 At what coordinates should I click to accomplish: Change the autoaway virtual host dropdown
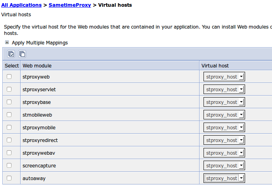224,178
